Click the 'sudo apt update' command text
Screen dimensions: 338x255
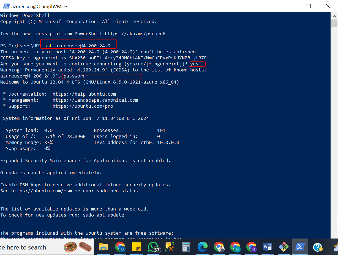point(103,215)
